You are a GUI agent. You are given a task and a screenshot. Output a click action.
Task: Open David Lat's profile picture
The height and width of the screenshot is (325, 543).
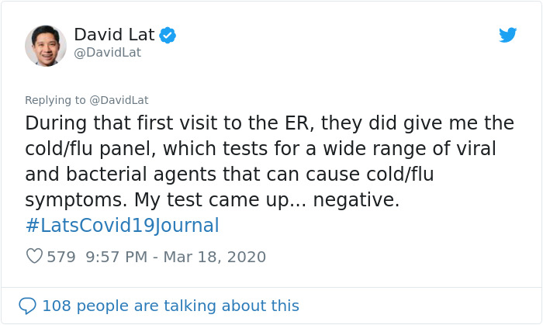pos(45,45)
